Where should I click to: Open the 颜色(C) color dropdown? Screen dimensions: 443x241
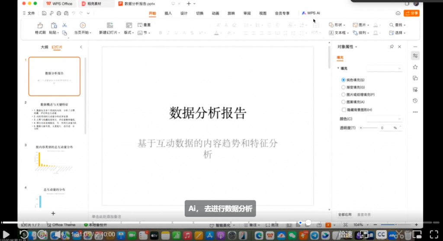click(385, 119)
